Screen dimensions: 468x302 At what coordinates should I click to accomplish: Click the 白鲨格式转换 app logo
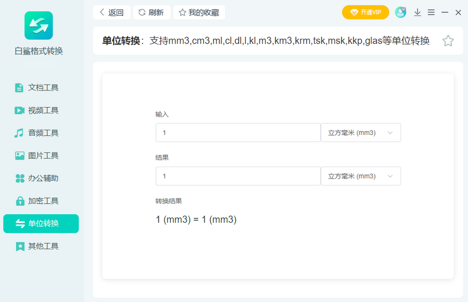tap(39, 25)
